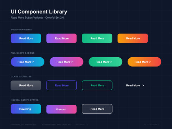Click the dark white-bordered Read More button
The height and width of the screenshot is (129, 172).
click(97, 109)
